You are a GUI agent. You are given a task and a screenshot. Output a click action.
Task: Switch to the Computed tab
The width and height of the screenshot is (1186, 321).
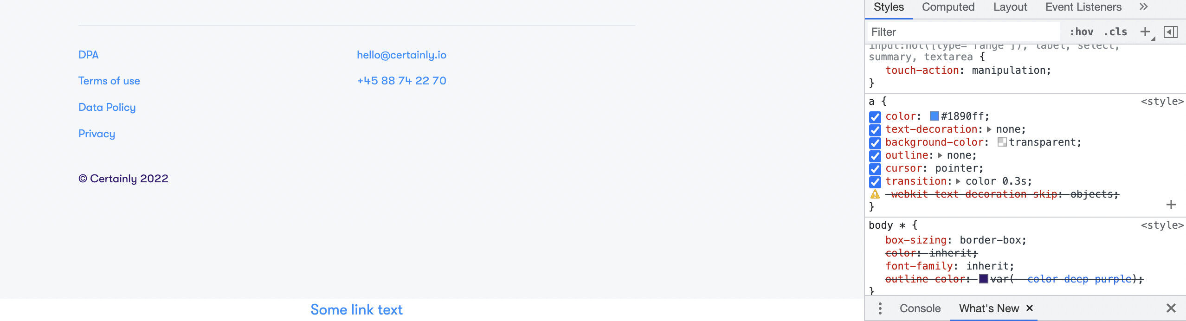948,7
